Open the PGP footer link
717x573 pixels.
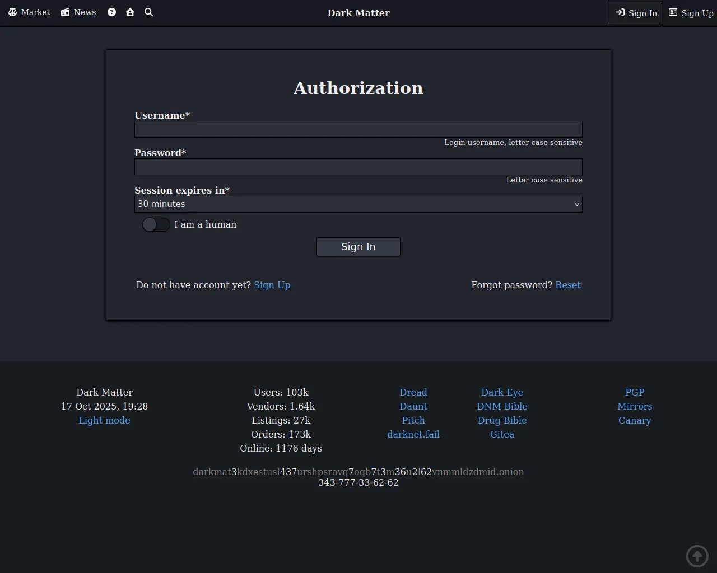pyautogui.click(x=635, y=392)
